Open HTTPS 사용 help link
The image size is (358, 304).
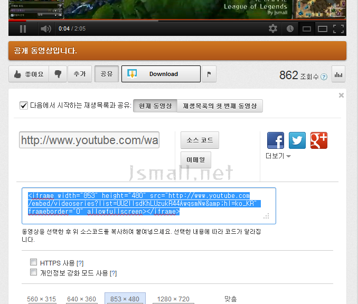click(x=80, y=263)
